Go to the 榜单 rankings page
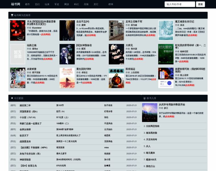Viewport: 216px width, 171px height. click(x=111, y=4)
